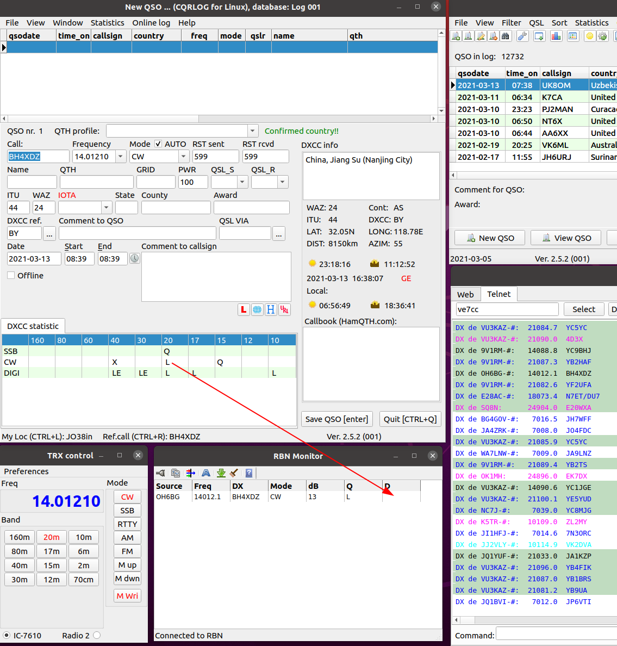617x646 pixels.
Task: Click the blue H HamQTH icon button
Action: click(x=271, y=309)
